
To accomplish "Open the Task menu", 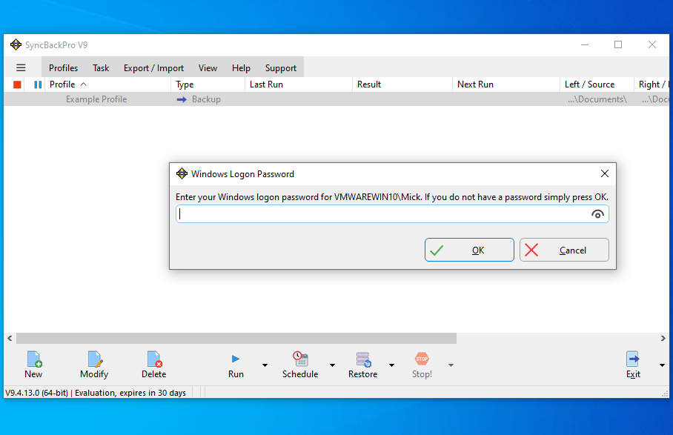I will coord(101,67).
